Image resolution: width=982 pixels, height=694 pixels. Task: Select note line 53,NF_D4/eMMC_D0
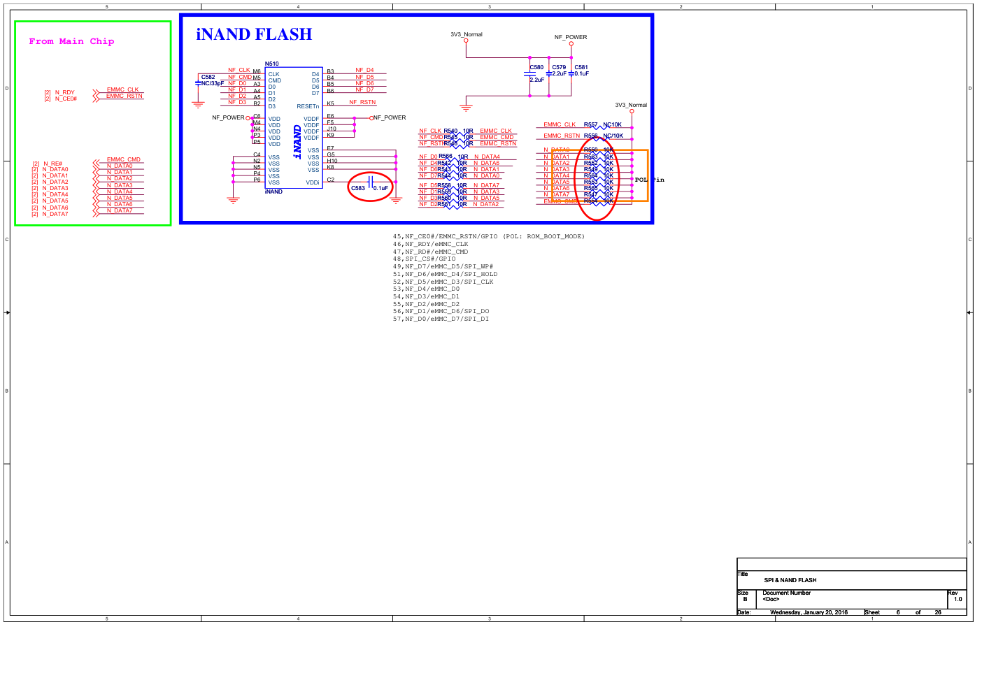pyautogui.click(x=427, y=289)
